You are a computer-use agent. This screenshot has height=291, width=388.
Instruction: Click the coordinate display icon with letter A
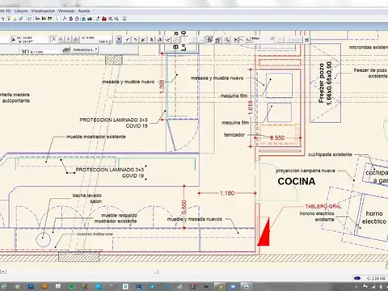click(x=14, y=40)
